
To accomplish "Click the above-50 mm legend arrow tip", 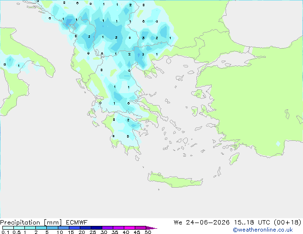I will (x=151, y=228).
